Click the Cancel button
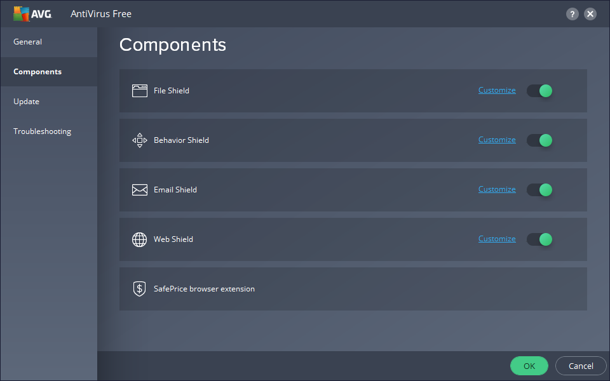This screenshot has width=610, height=381. (x=581, y=366)
